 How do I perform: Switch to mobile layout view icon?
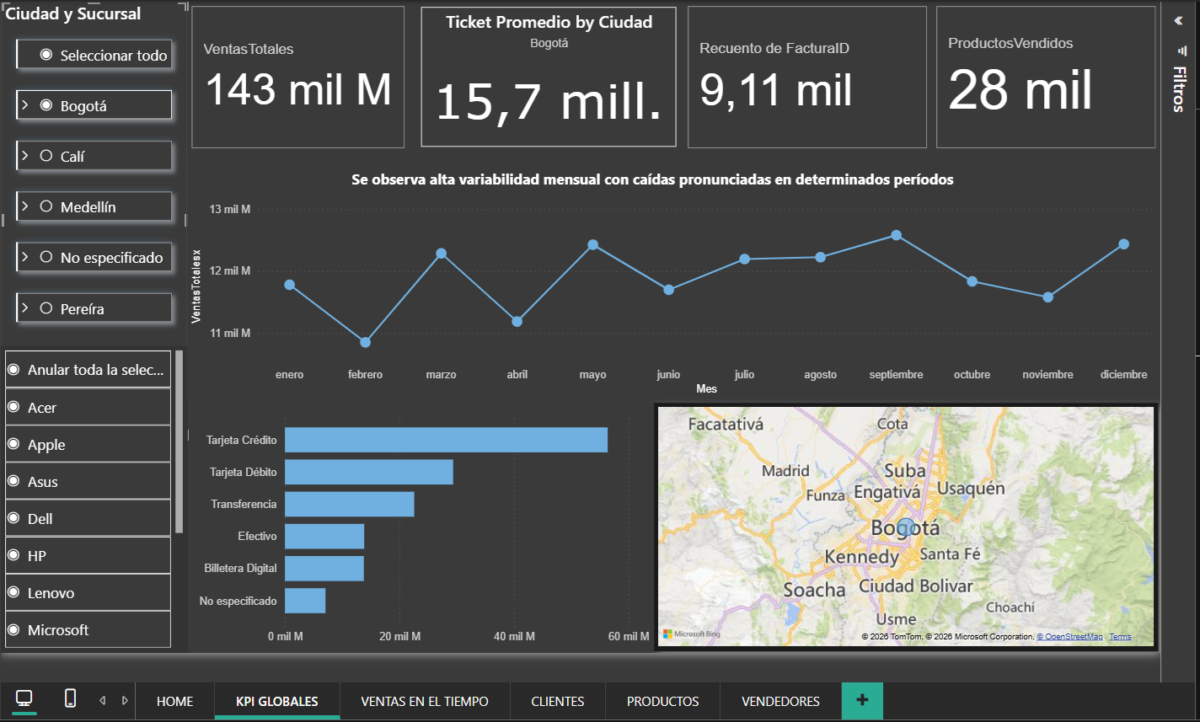coord(71,698)
